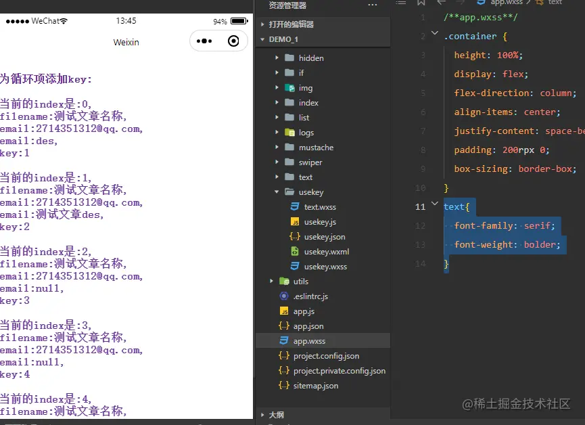
Task: Click the .eslintrc.js file icon
Action: (x=284, y=296)
